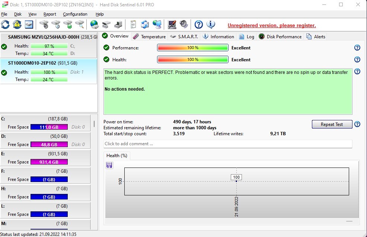
Task: Click help icon next to Repeat Test
Action: pyautogui.click(x=357, y=124)
